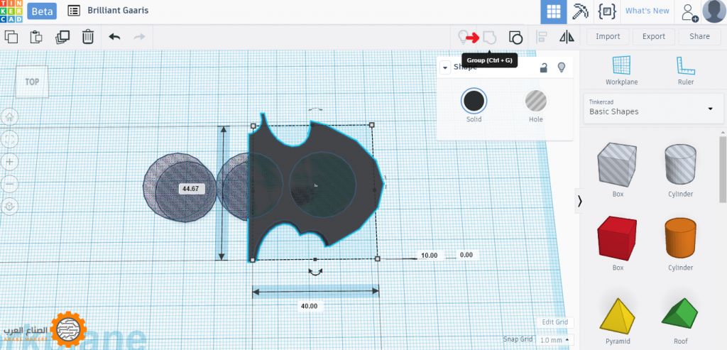Click the Share button
This screenshot has height=350, width=727.
point(699,37)
